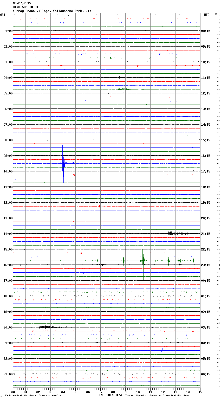Click the UTC column header
This screenshot has height=399, width=221.
pyautogui.click(x=207, y=15)
